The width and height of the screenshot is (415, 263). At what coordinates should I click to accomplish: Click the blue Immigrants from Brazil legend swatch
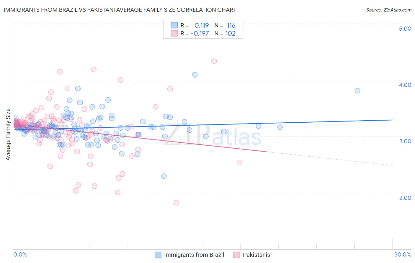click(x=158, y=255)
